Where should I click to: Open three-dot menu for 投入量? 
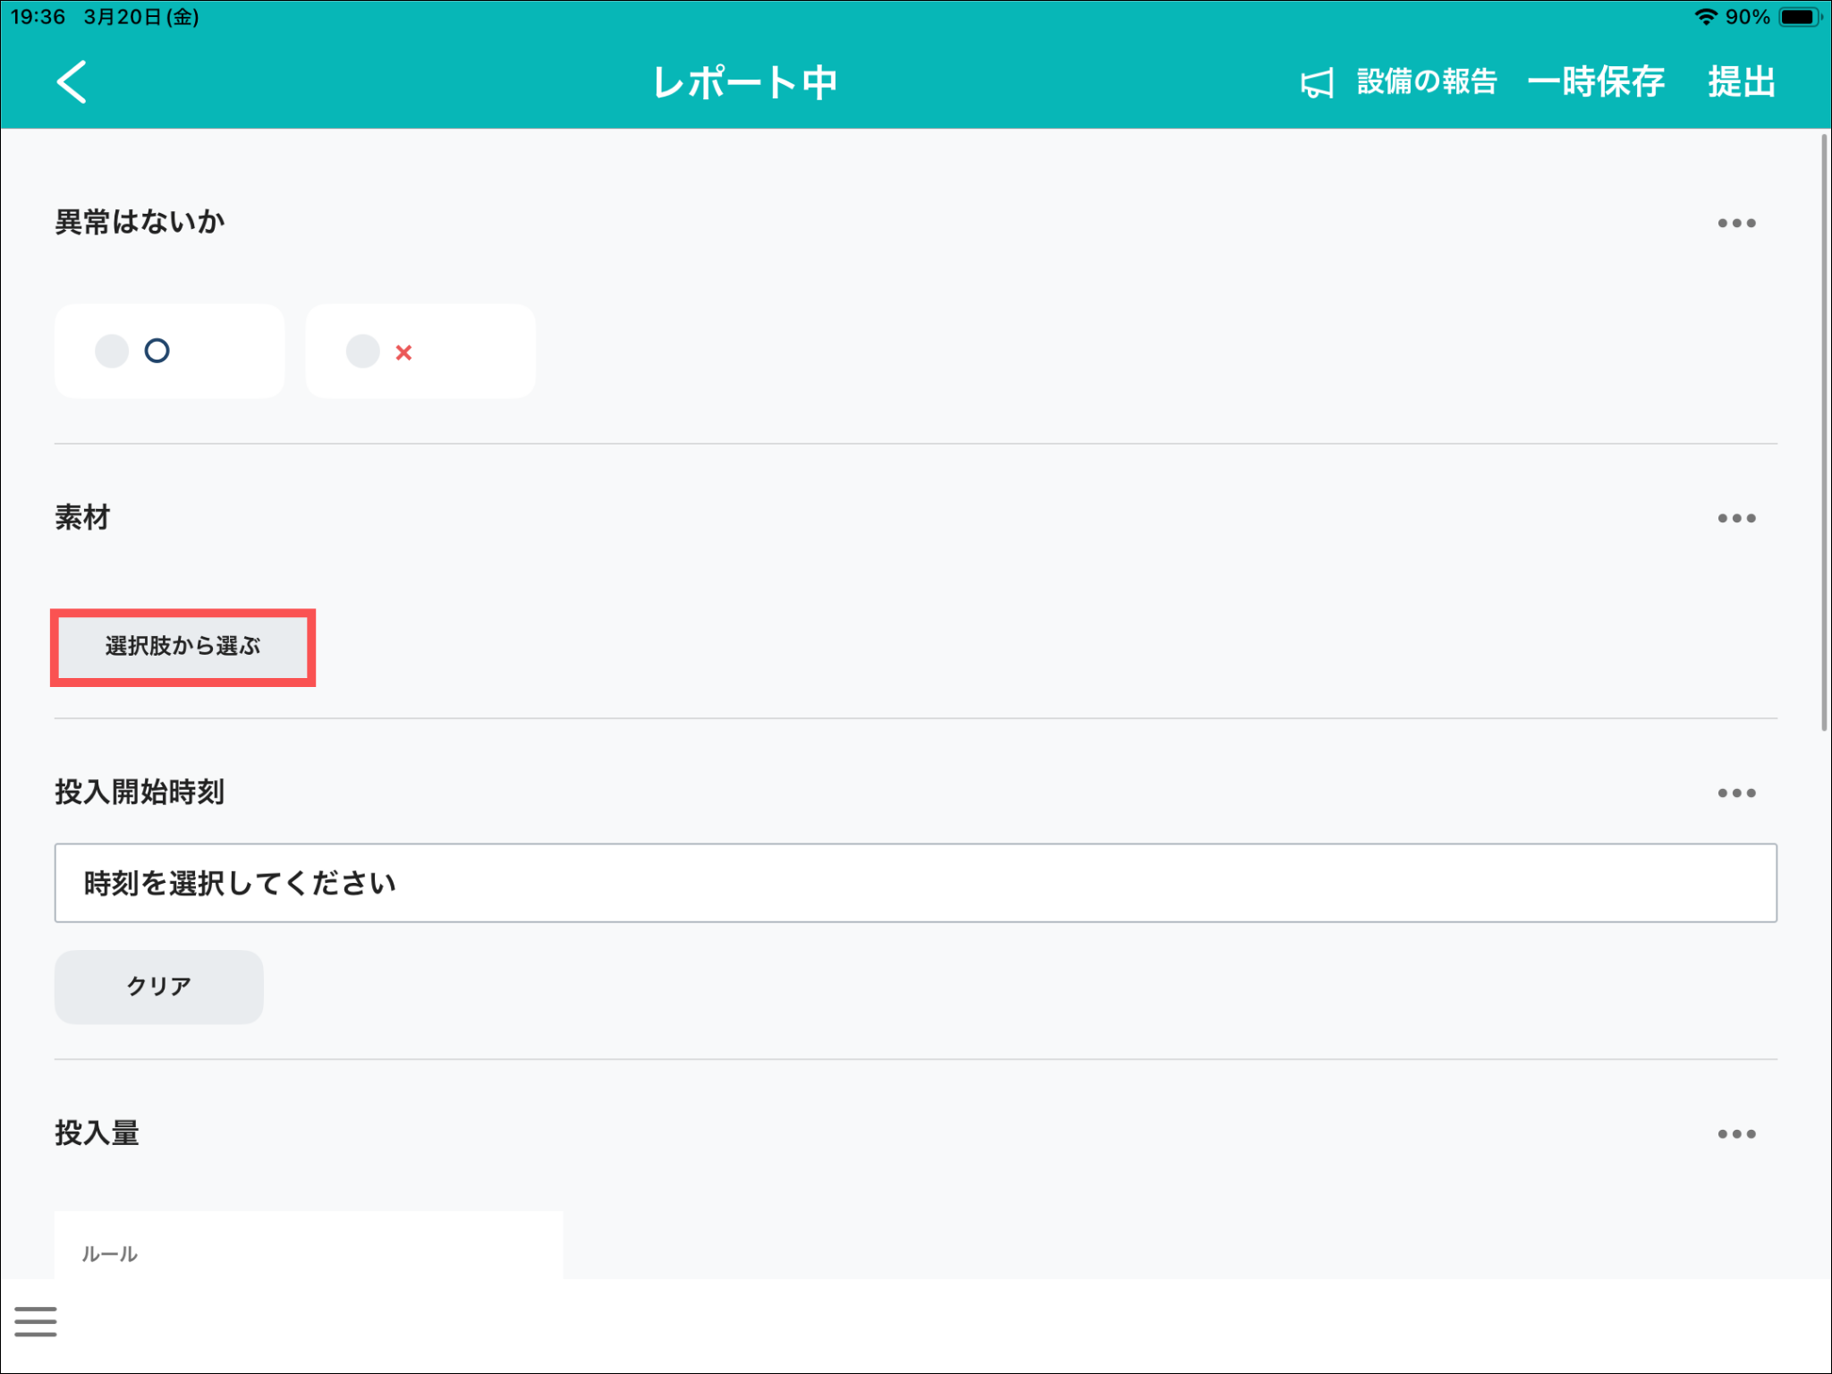click(x=1736, y=1133)
